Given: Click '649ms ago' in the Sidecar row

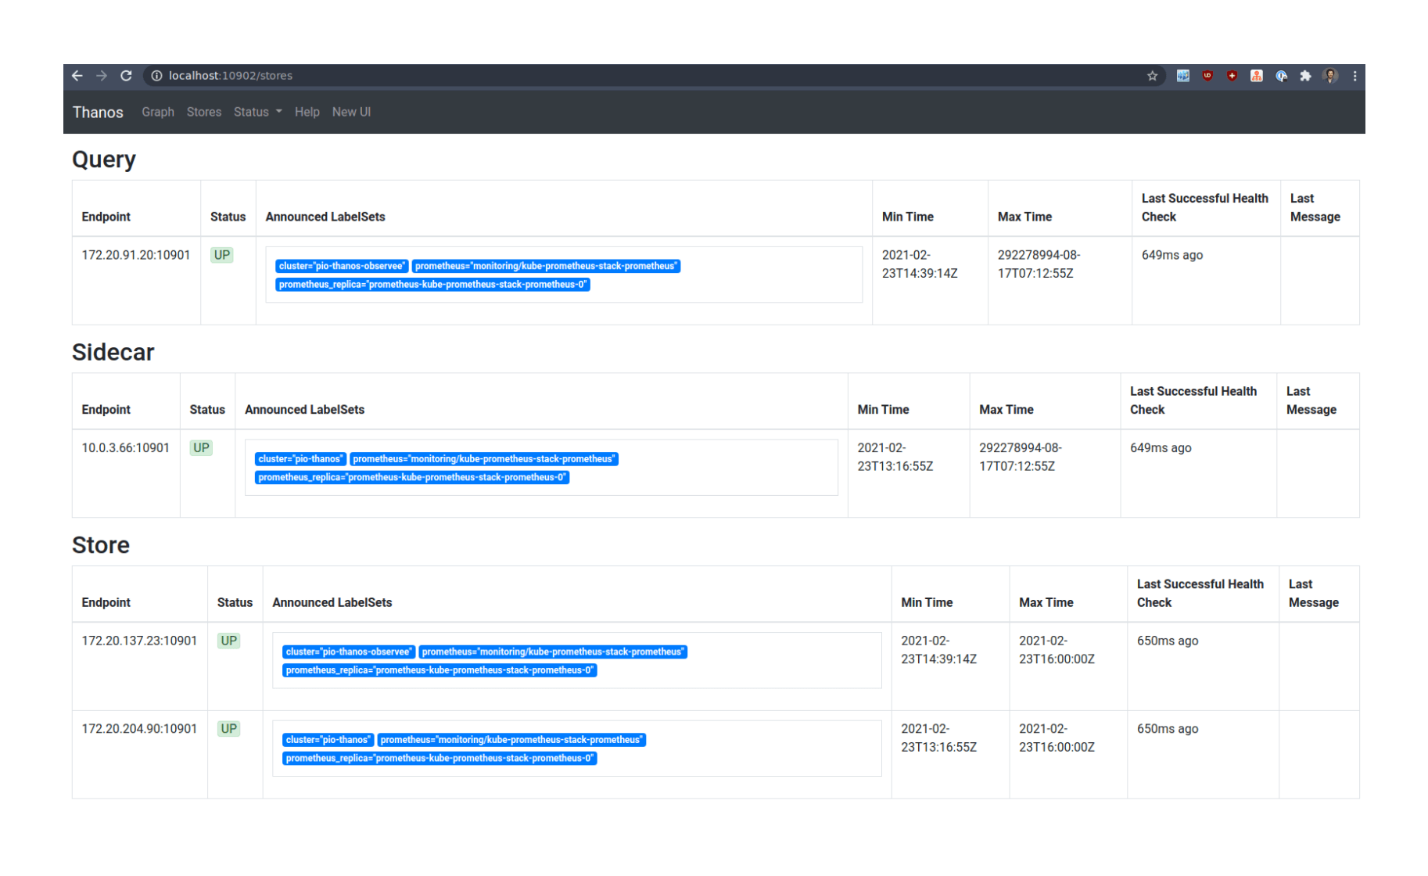Looking at the screenshot, I should click(1161, 448).
